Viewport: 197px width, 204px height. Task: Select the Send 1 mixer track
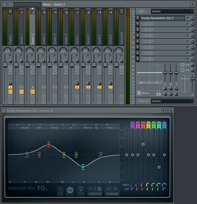(74, 27)
